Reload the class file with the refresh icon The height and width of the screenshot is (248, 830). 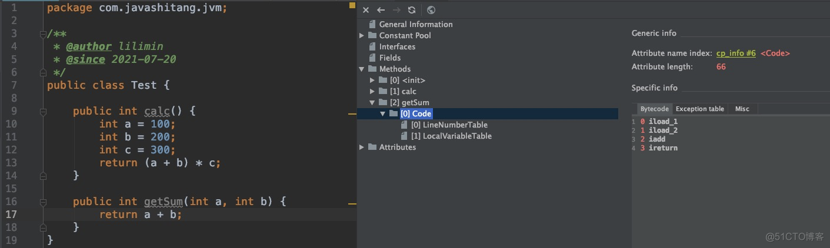click(x=412, y=10)
